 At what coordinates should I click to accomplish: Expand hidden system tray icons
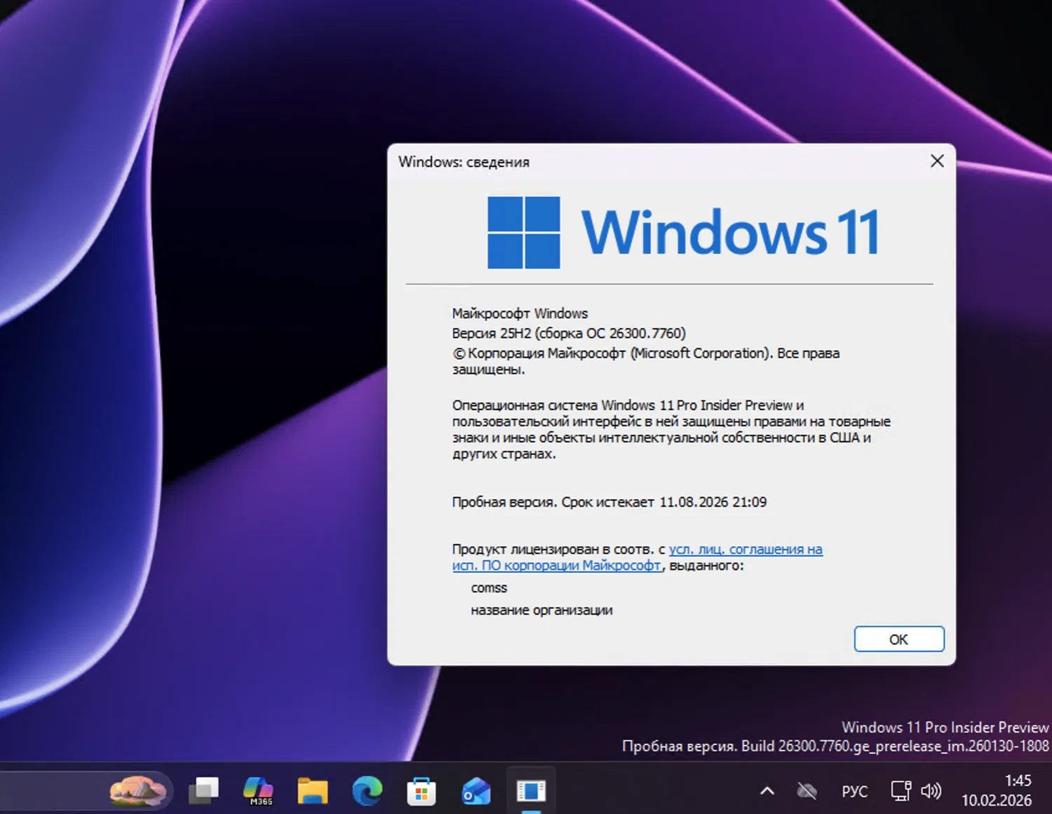pyautogui.click(x=766, y=790)
